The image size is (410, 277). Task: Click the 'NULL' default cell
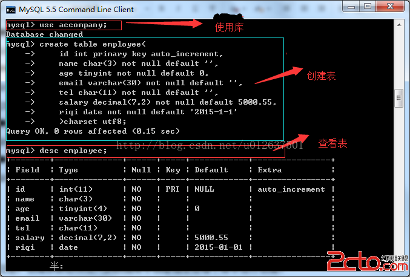pos(204,189)
